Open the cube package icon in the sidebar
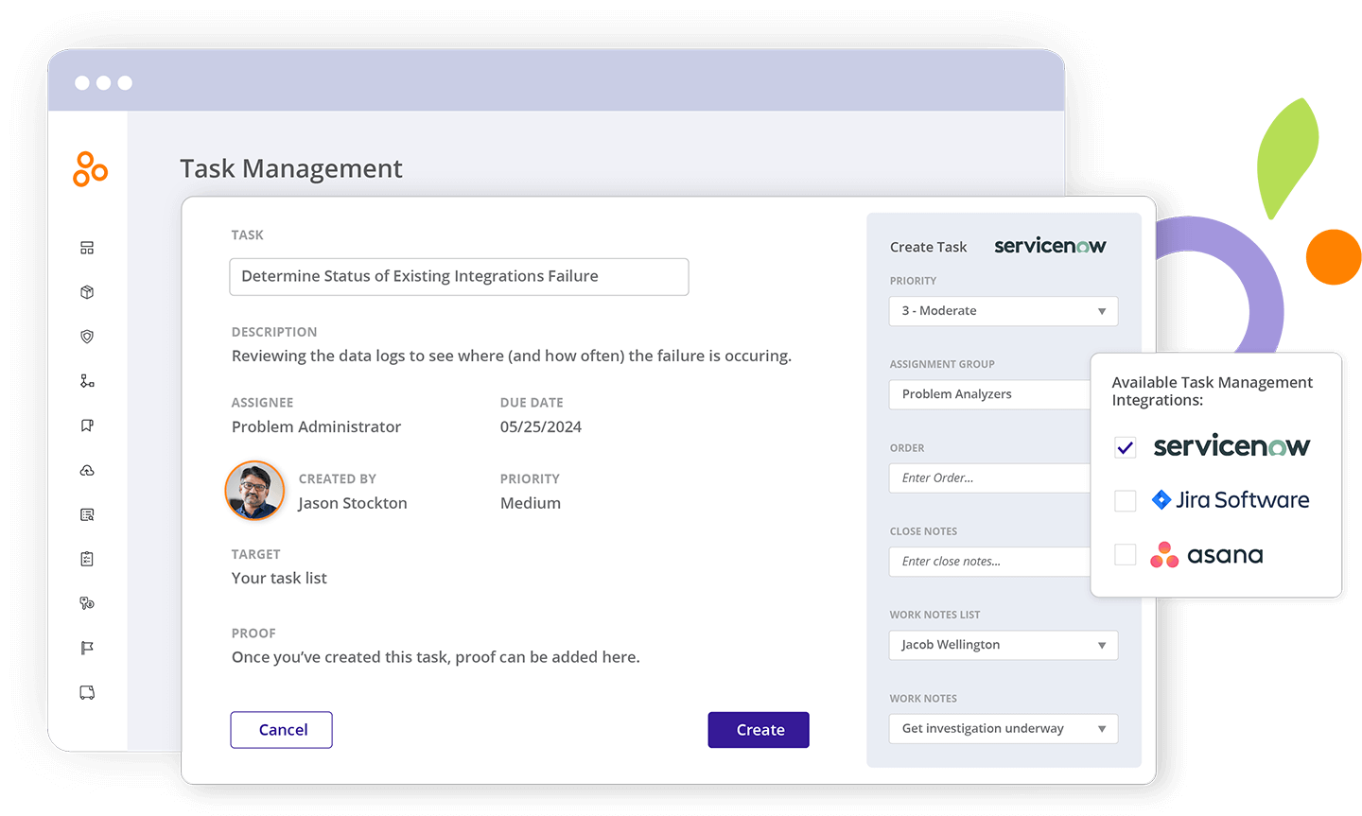 pyautogui.click(x=87, y=292)
